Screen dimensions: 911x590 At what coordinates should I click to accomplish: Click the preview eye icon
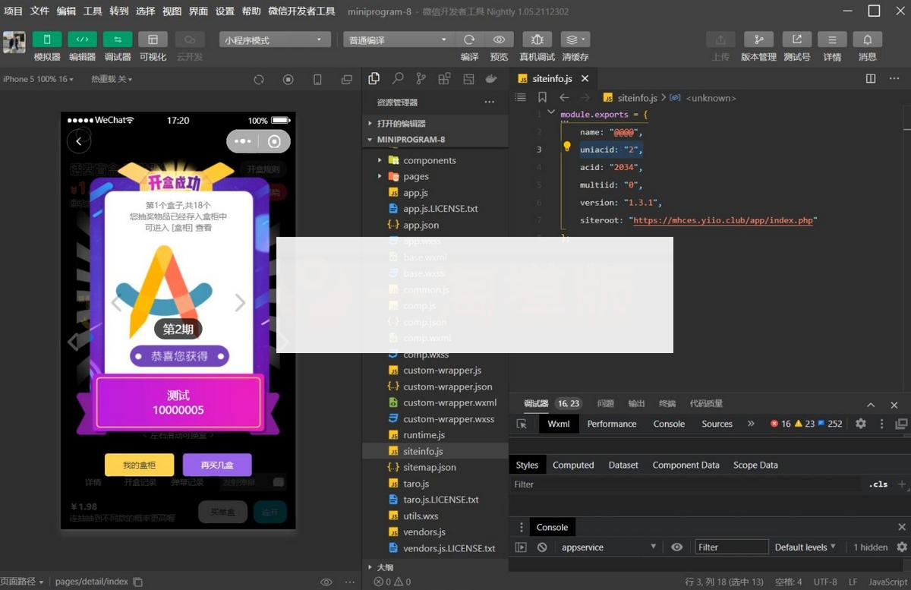[x=499, y=39]
